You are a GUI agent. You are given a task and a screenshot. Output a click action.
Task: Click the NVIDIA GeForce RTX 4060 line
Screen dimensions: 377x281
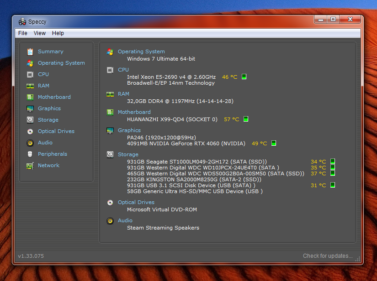click(x=186, y=143)
